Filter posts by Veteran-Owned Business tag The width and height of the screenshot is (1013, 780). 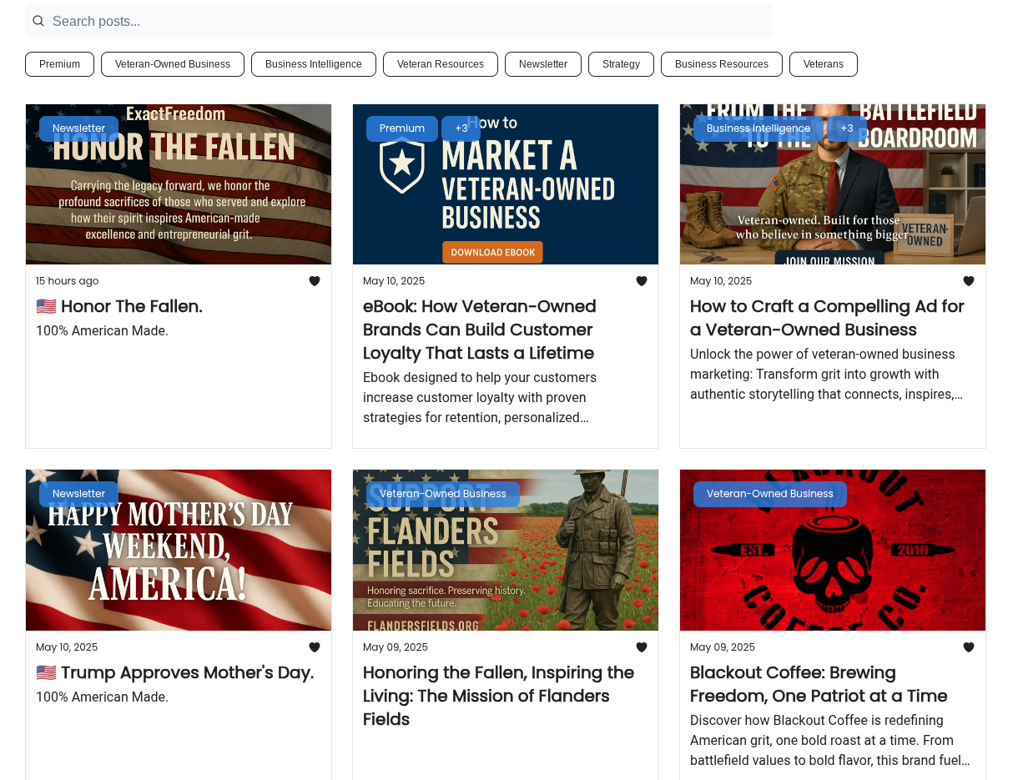point(173,64)
